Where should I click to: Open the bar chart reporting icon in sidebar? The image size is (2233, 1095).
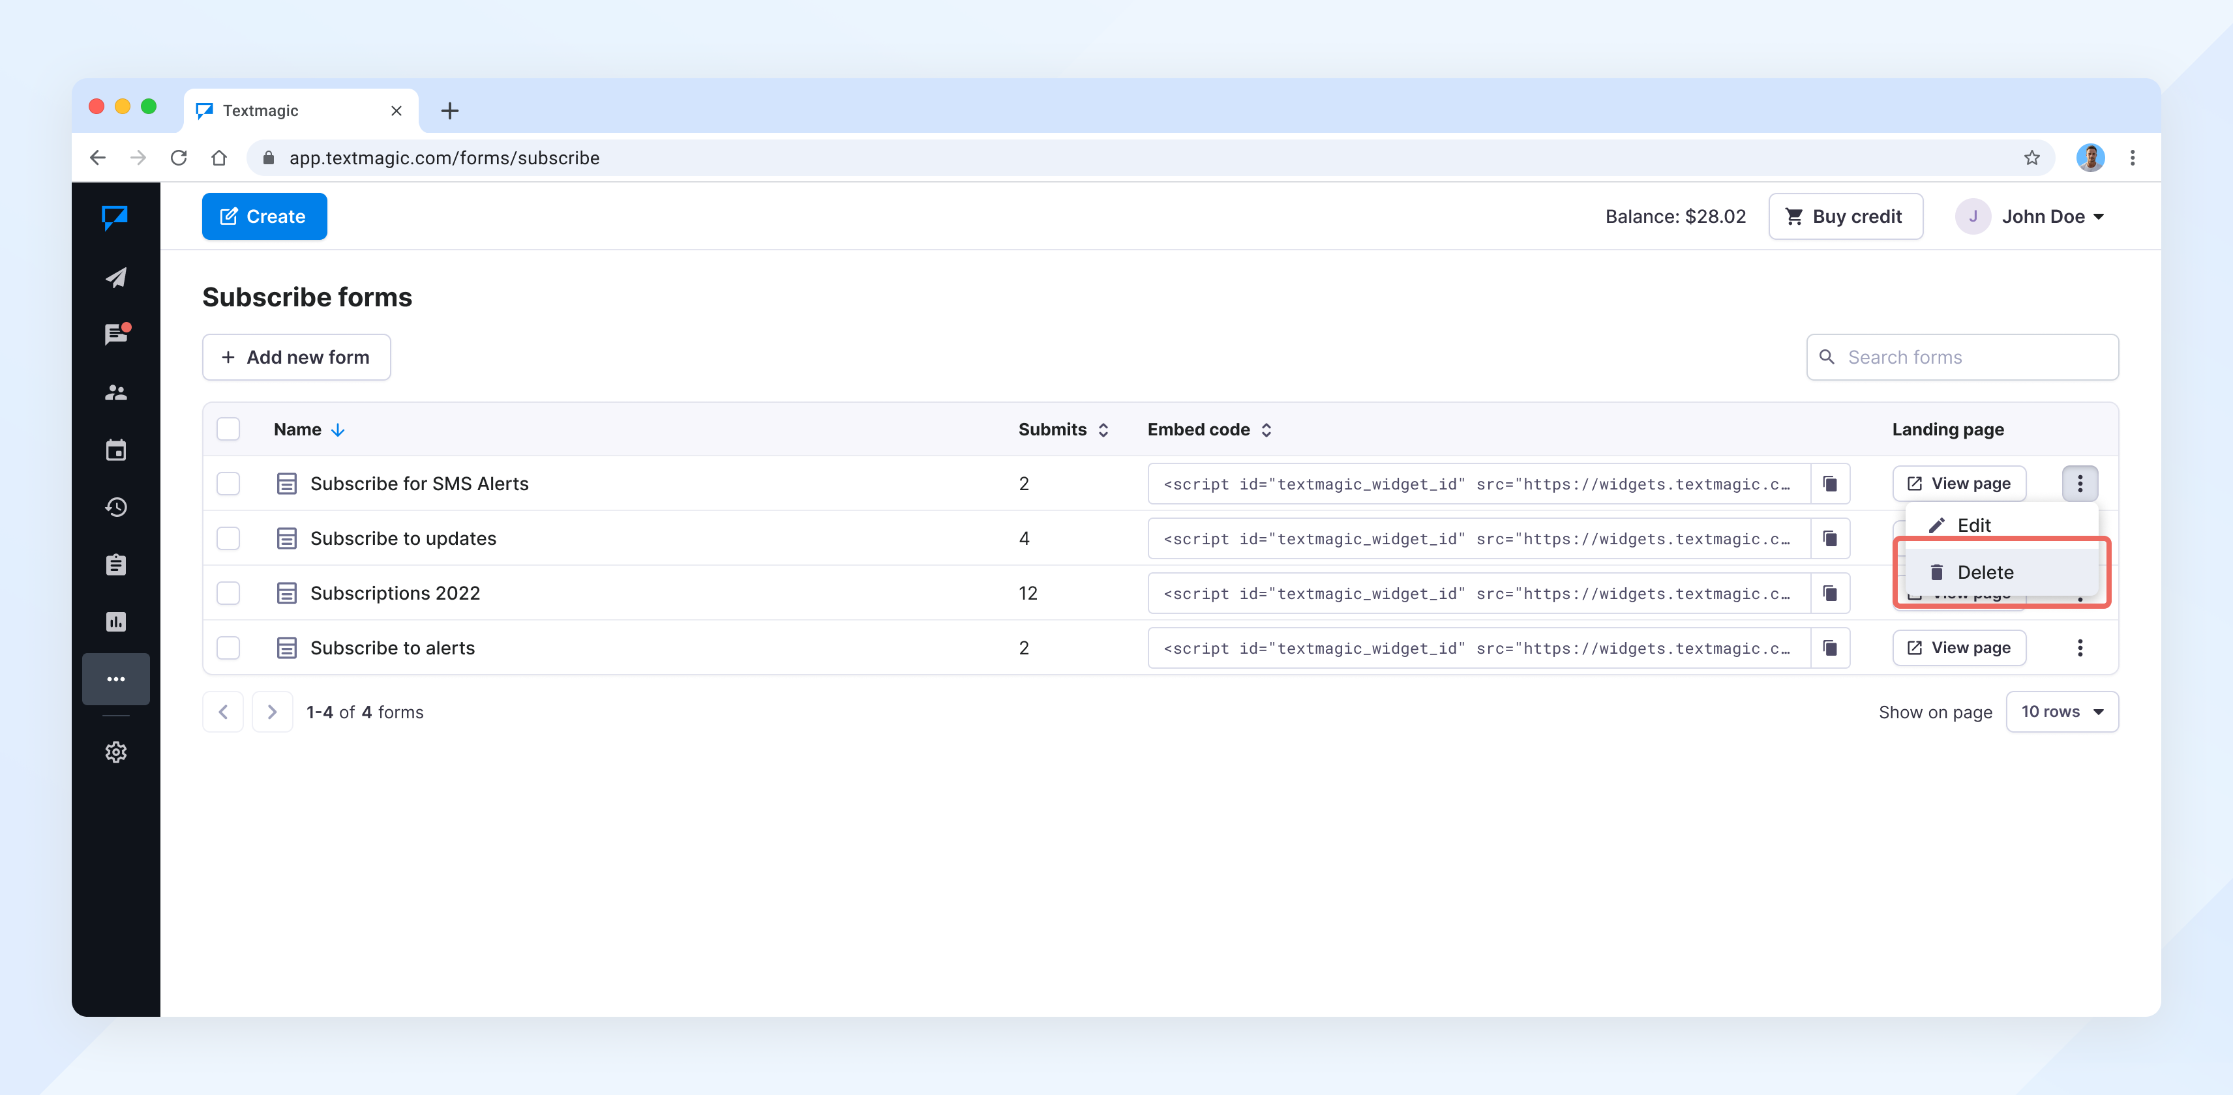pyautogui.click(x=115, y=621)
